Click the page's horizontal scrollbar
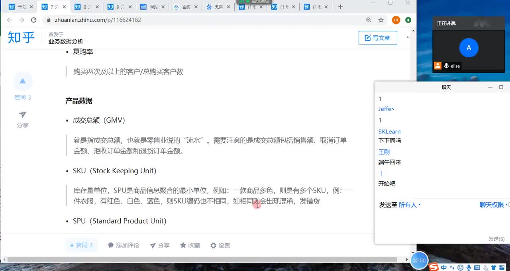The height and width of the screenshot is (271, 510). [x=202, y=259]
